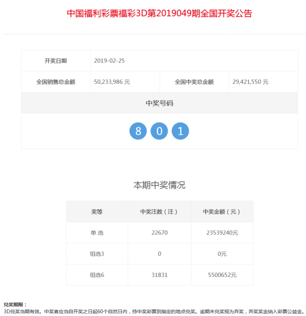The height and width of the screenshot is (316, 306).
Task: Click the winning number ball 1
Action: pos(180,131)
